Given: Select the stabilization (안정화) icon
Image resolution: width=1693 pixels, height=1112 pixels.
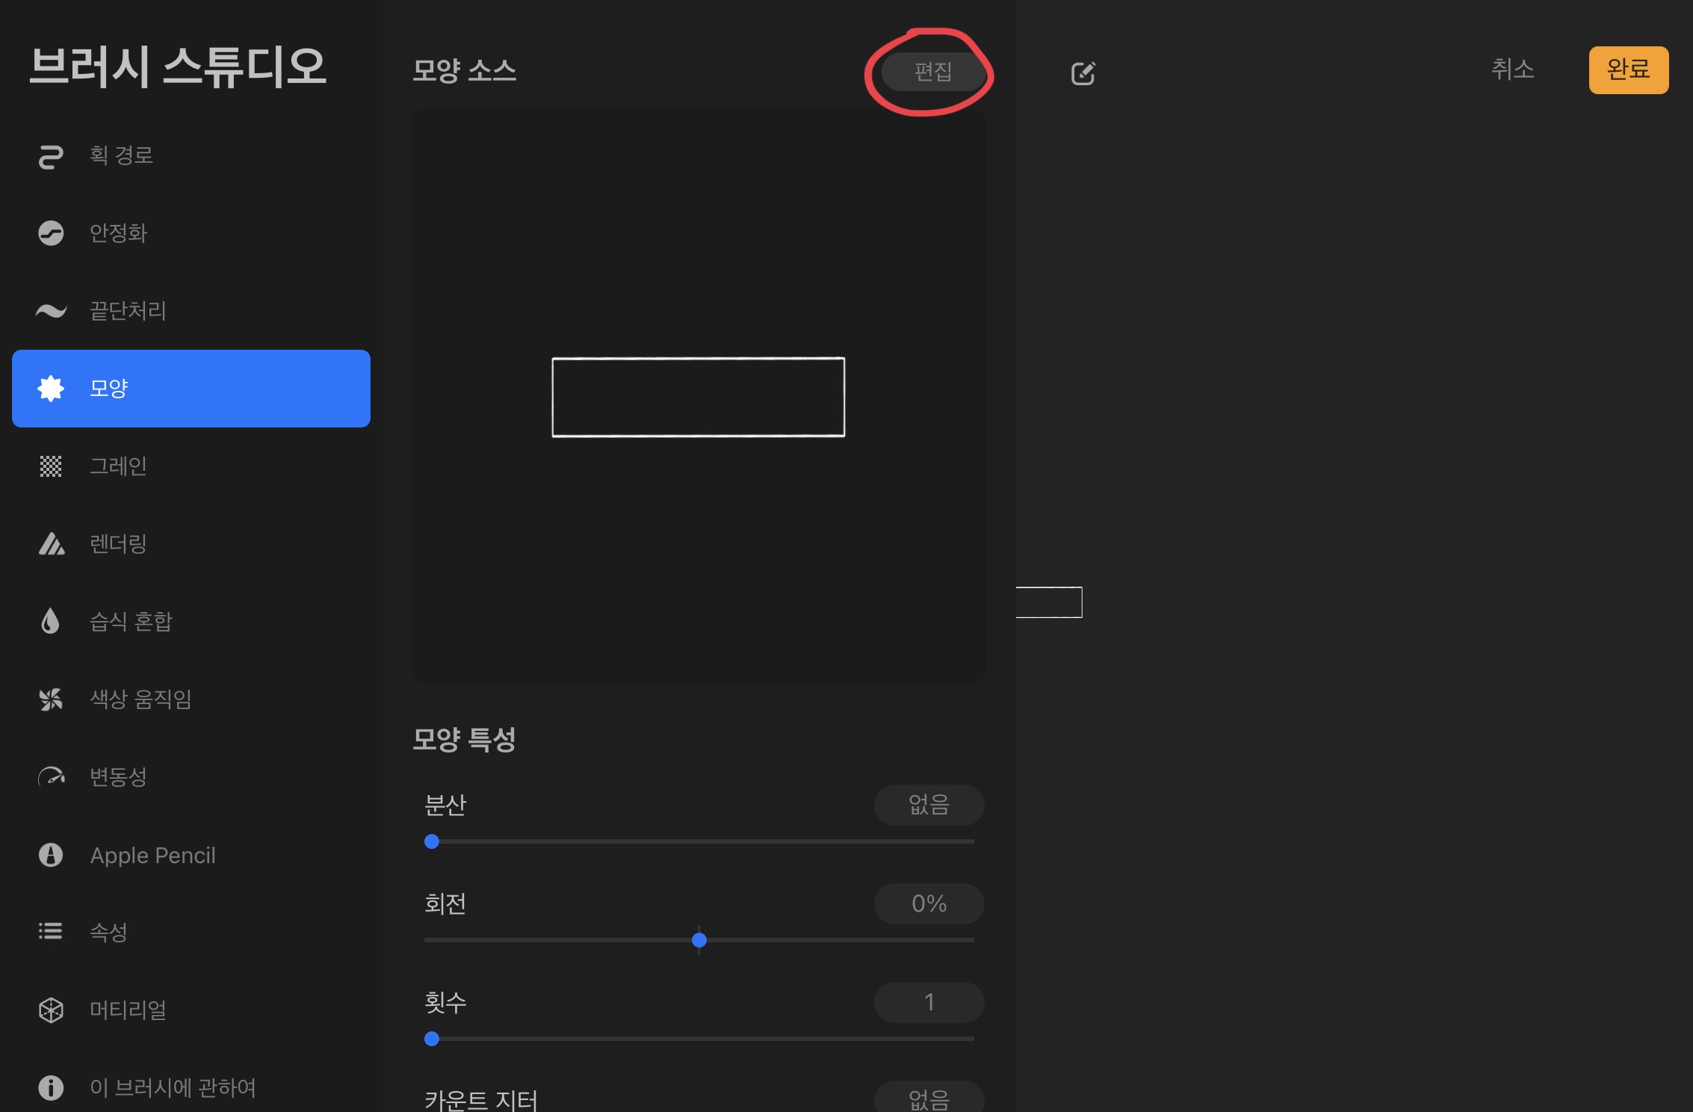Looking at the screenshot, I should (51, 233).
